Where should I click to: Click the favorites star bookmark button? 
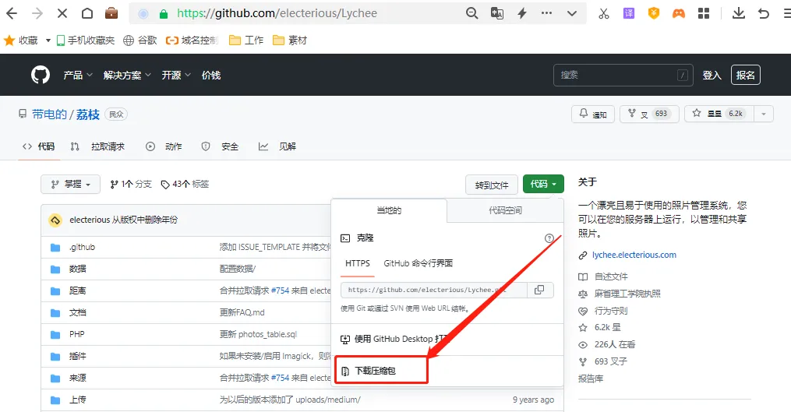(x=9, y=40)
